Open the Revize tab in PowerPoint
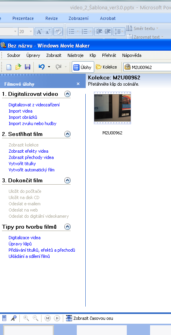The height and width of the screenshot is (335, 171). (x=52, y=18)
